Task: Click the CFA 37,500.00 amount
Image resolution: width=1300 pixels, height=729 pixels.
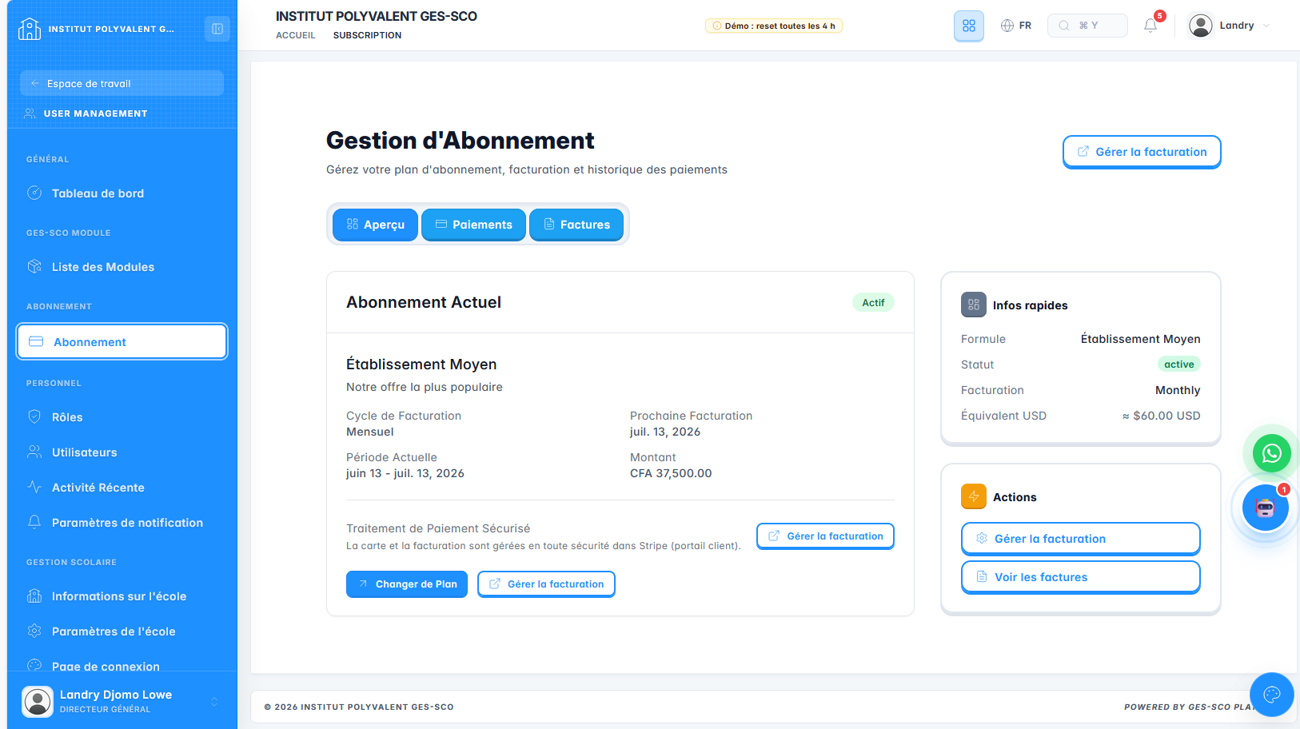Action: point(671,473)
